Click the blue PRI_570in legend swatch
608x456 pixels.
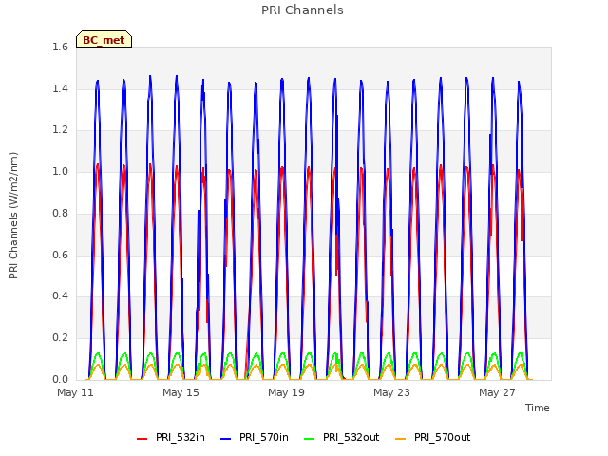pos(225,439)
